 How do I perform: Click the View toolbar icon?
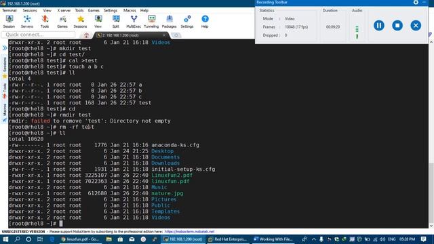point(98,22)
